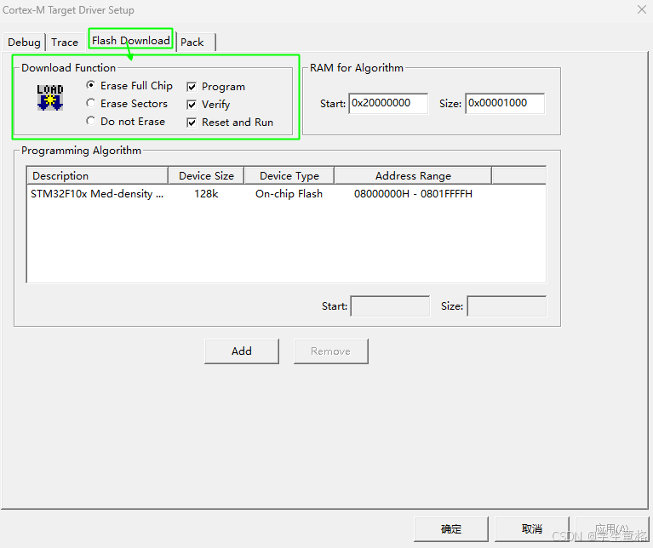Click the On-chip Flash cell

289,194
